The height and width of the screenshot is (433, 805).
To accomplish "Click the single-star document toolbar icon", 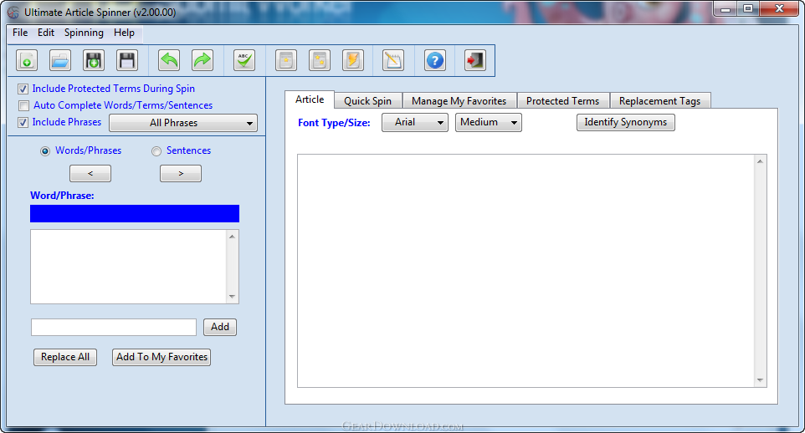I will (x=286, y=60).
